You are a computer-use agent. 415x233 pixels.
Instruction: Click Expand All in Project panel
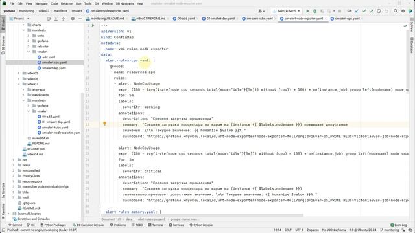coord(56,19)
